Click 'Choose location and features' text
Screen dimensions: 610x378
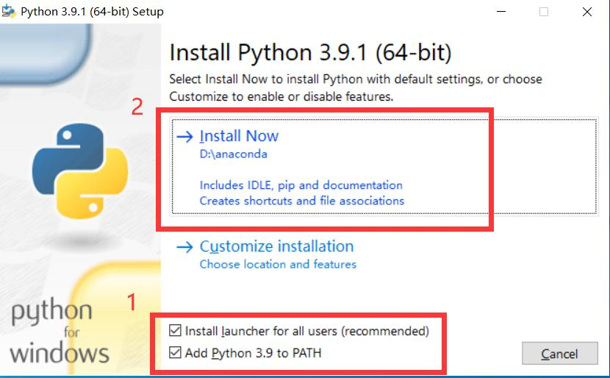(278, 264)
